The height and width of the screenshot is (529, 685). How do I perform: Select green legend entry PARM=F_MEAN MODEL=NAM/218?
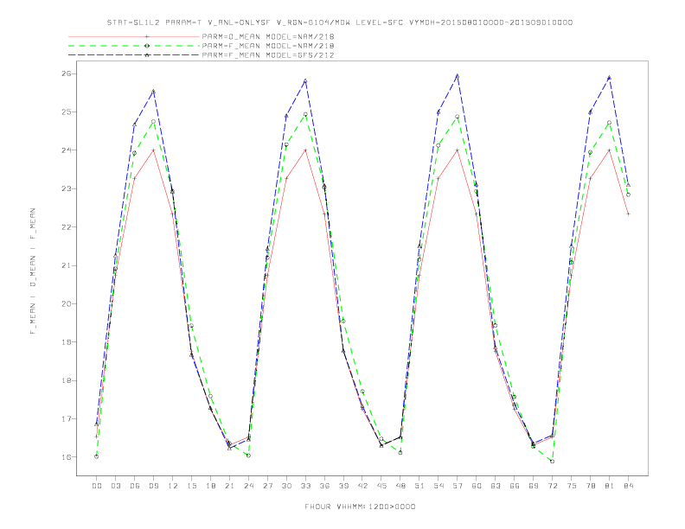tap(268, 46)
